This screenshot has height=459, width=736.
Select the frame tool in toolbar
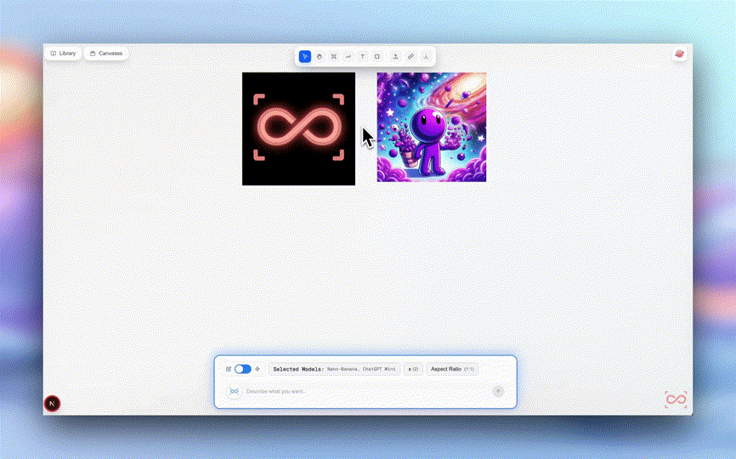(x=334, y=56)
